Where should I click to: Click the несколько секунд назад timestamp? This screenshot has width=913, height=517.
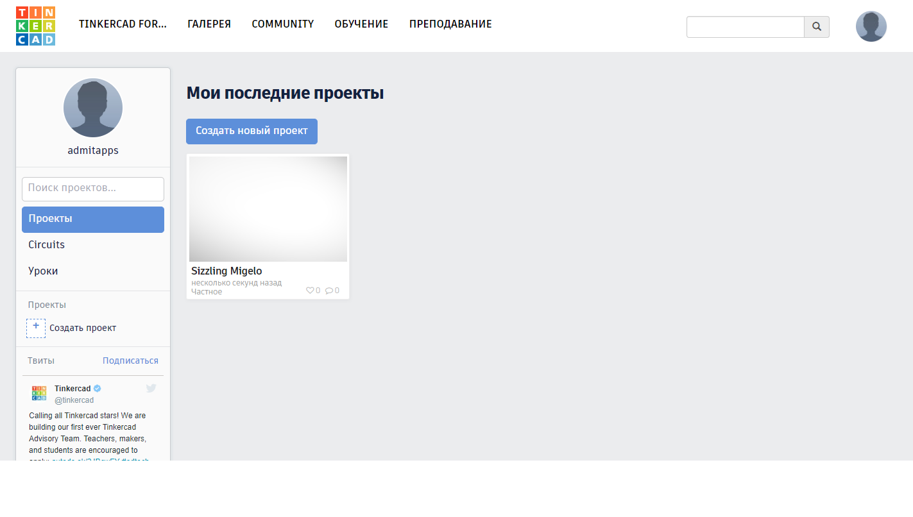tap(236, 283)
